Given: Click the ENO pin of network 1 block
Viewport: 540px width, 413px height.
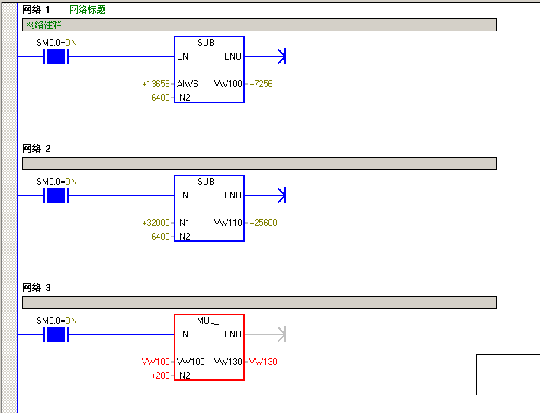Looking at the screenshot, I should tap(233, 56).
